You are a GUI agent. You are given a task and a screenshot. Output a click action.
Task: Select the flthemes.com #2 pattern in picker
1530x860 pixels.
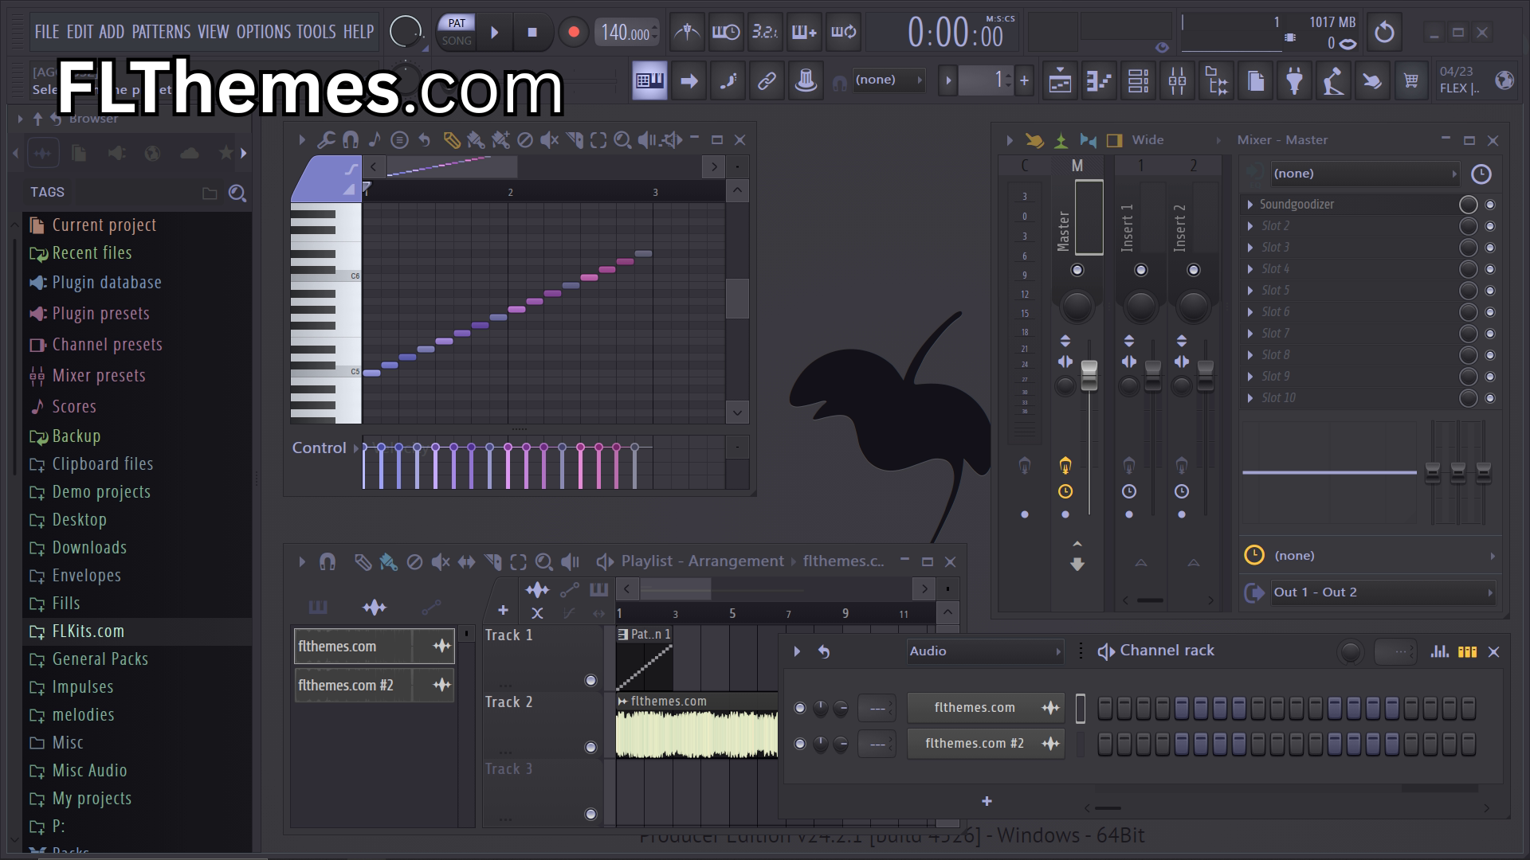[x=374, y=686]
